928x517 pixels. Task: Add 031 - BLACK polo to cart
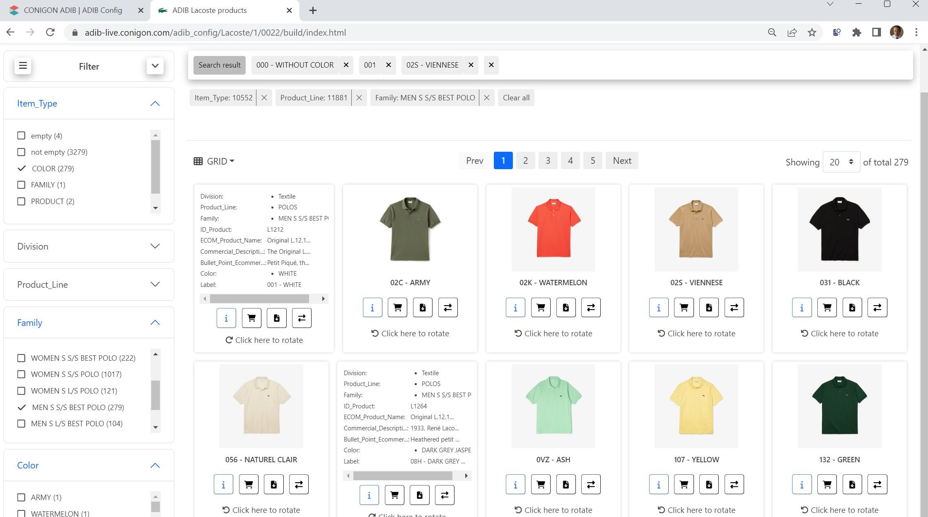coord(827,308)
